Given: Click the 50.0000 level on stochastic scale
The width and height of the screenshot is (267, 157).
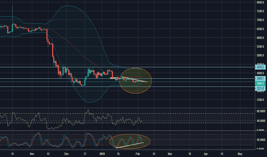Looking at the screenshot, I should coord(261,140).
